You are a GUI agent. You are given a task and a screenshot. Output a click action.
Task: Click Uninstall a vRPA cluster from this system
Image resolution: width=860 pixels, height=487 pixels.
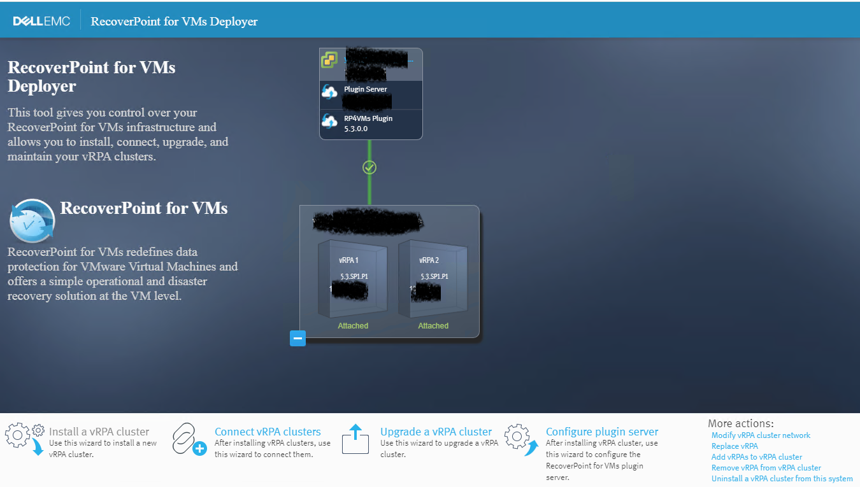click(782, 479)
